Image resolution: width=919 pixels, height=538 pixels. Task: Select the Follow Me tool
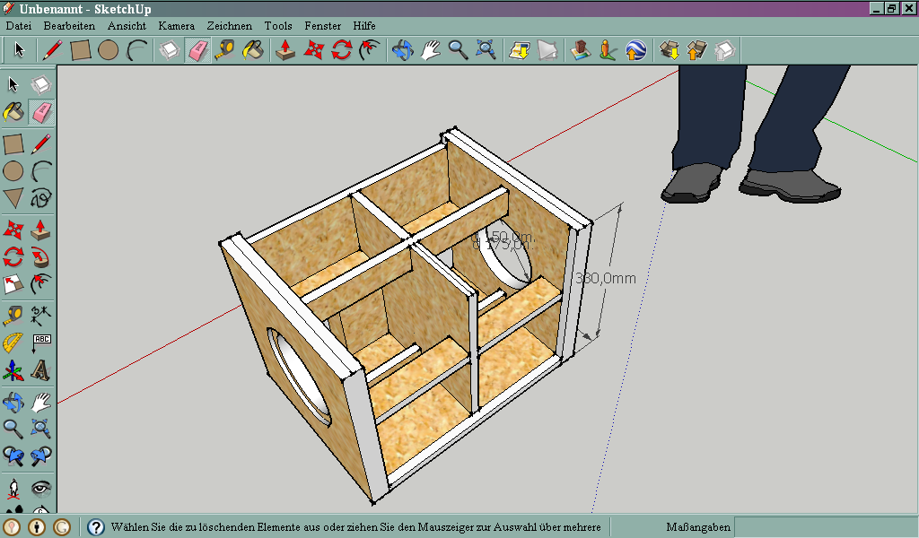pyautogui.click(x=41, y=257)
